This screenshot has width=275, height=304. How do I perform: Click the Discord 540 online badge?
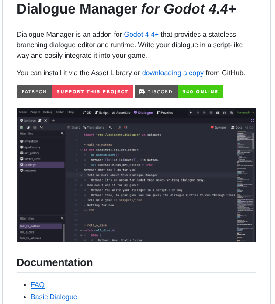179,91
